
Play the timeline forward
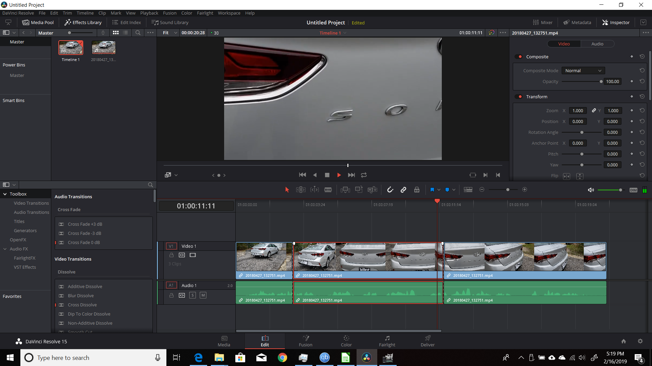click(x=339, y=175)
